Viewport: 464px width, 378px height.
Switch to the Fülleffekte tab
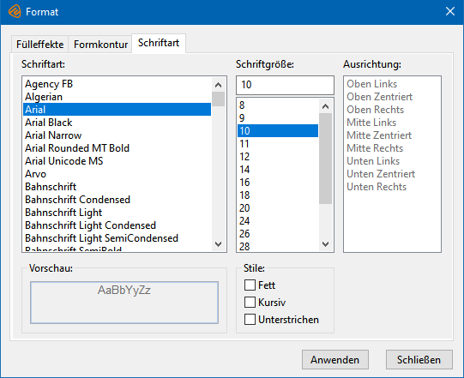40,45
